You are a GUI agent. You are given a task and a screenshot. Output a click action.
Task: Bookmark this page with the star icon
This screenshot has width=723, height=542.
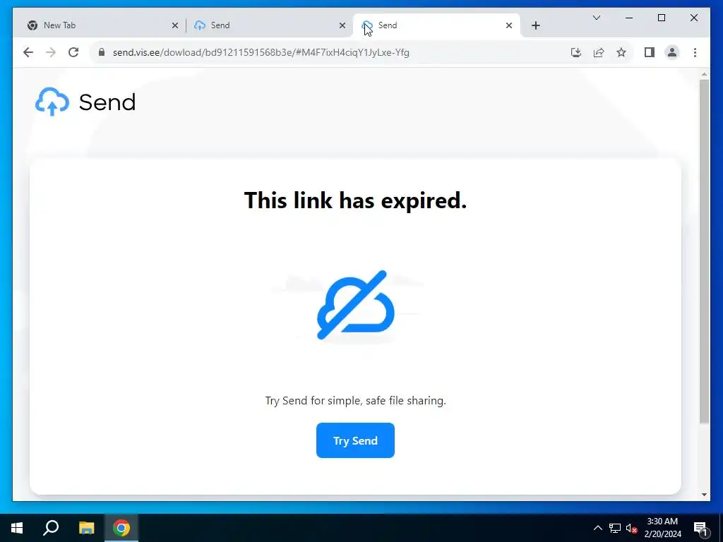click(621, 52)
